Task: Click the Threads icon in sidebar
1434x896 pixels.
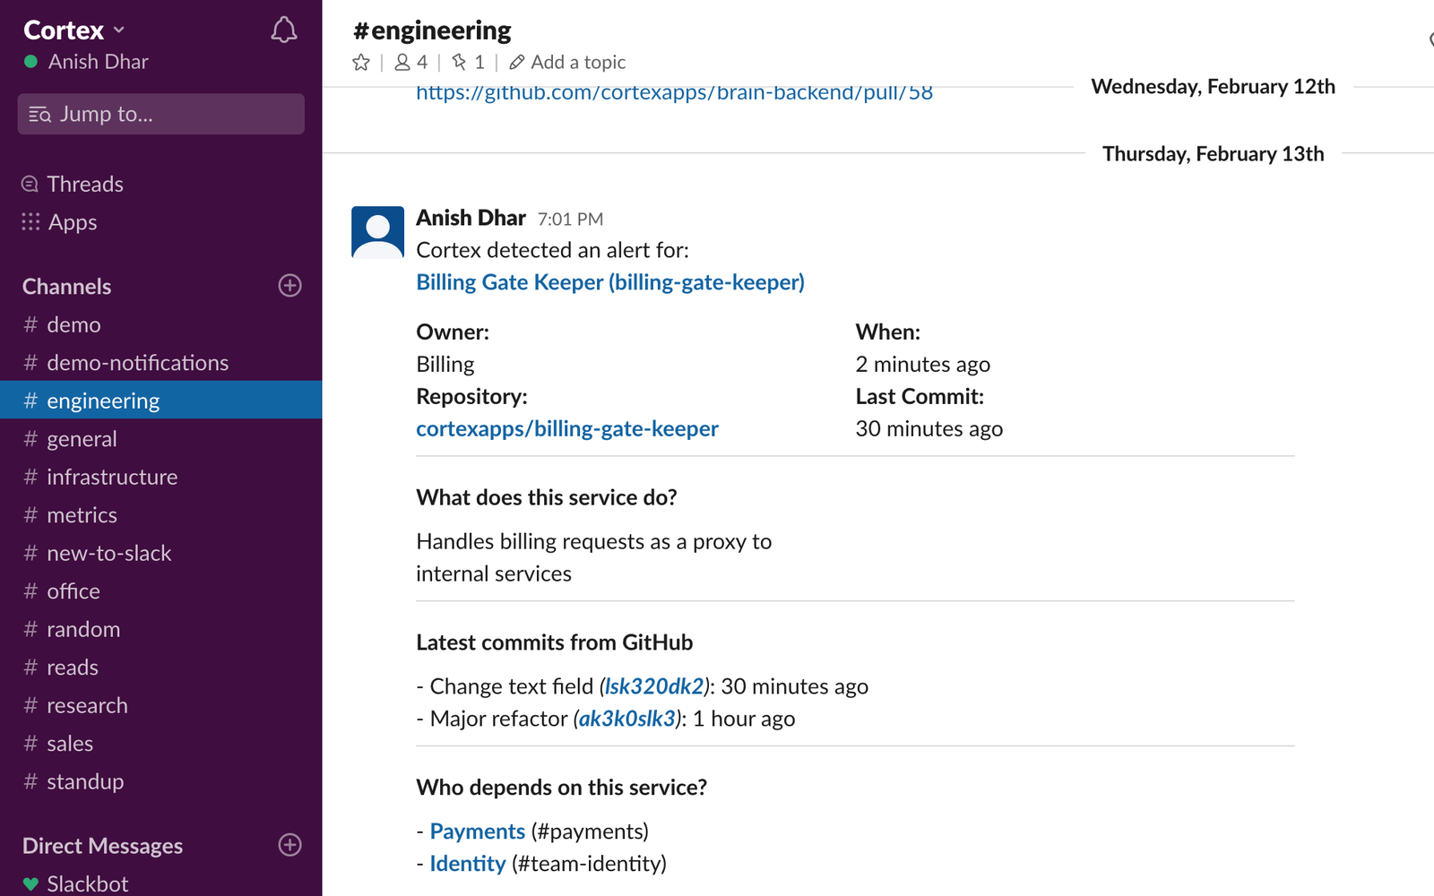Action: pyautogui.click(x=30, y=184)
